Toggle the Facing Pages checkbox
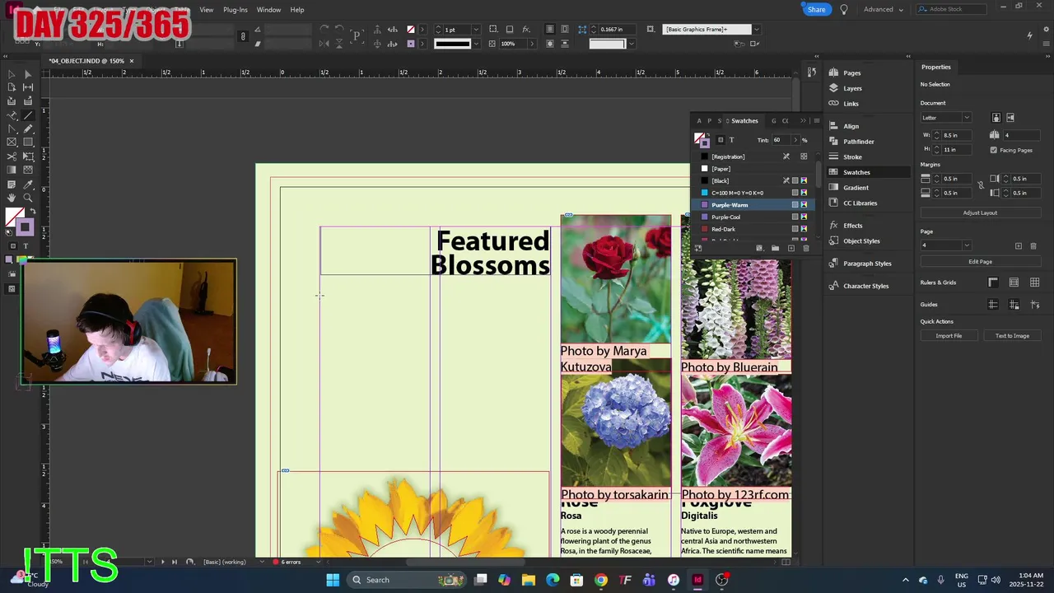 [x=993, y=150]
